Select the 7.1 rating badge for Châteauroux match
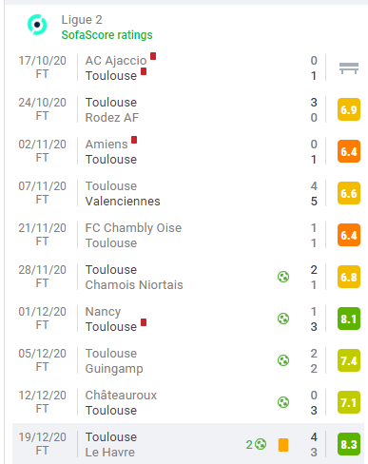This screenshot has width=368, height=464. [x=349, y=402]
